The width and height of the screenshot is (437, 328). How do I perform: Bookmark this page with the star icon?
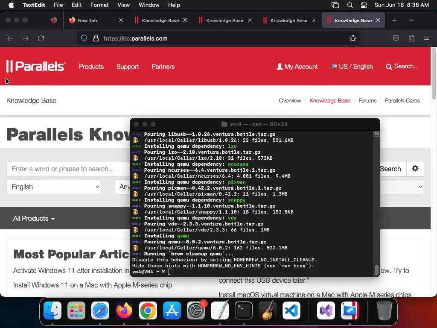click(353, 38)
